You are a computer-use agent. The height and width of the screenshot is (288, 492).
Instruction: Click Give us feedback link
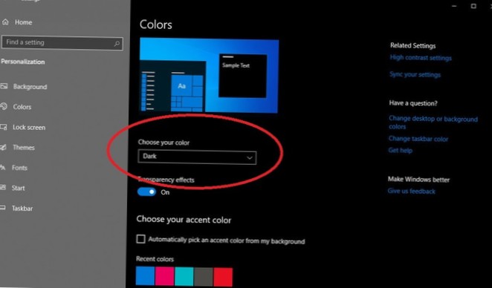point(411,192)
